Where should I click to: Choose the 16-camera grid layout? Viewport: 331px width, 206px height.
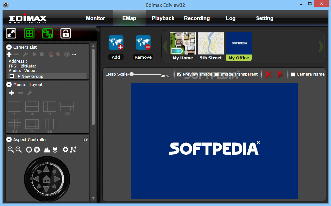tap(32, 124)
